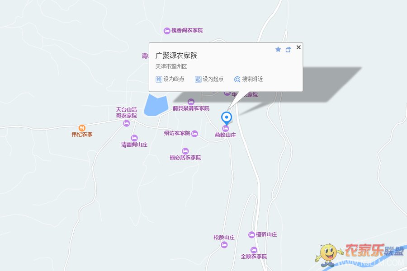The image size is (407, 271).
Task: Click 搜索附近 to search nearby
Action: 248,79
